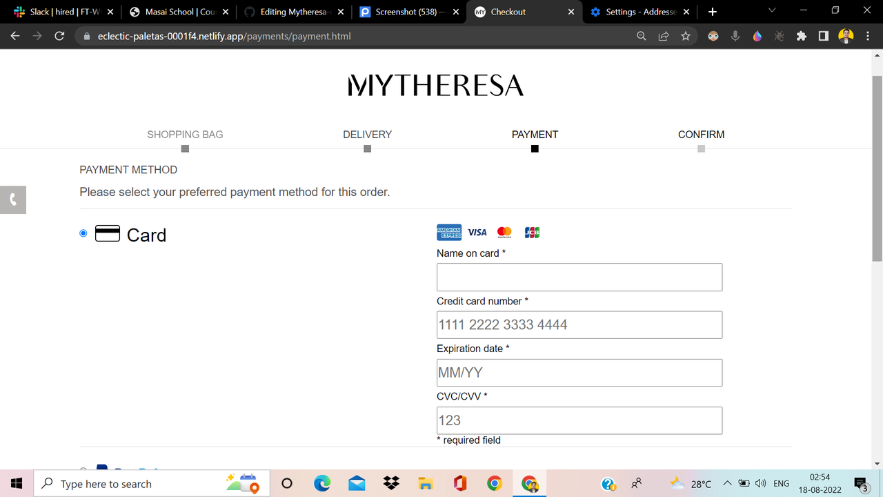Open File Explorer from the taskbar

(426, 483)
